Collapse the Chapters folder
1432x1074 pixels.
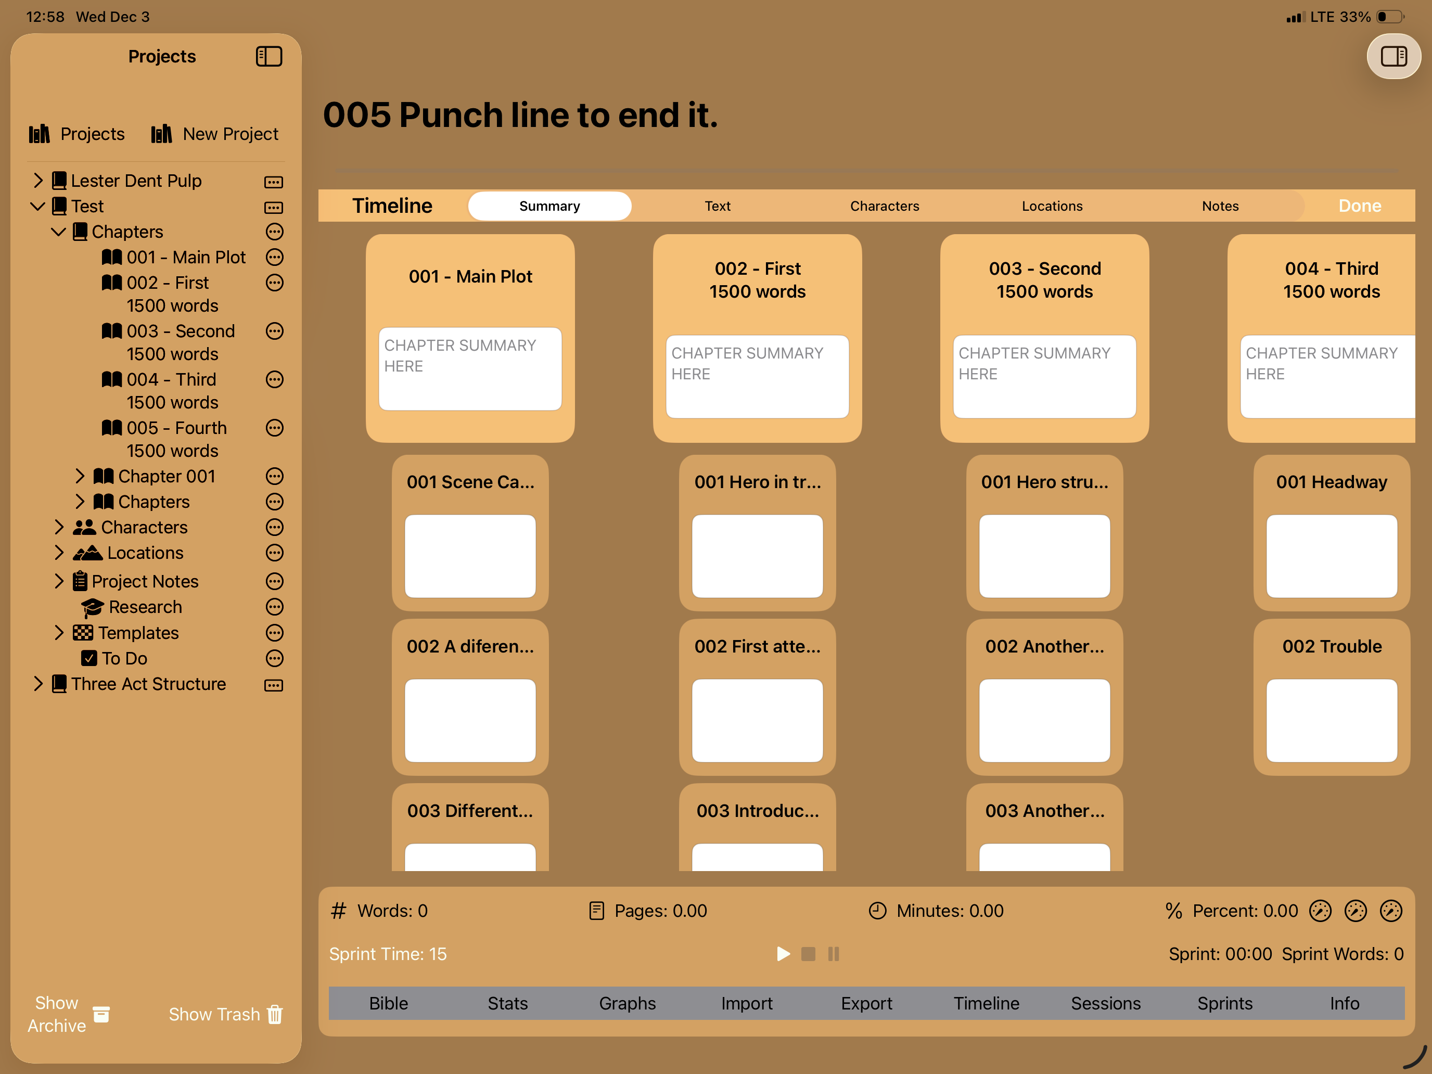58,232
